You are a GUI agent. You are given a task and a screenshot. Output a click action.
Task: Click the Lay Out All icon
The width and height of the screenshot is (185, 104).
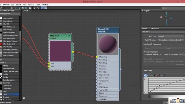coord(35,8)
